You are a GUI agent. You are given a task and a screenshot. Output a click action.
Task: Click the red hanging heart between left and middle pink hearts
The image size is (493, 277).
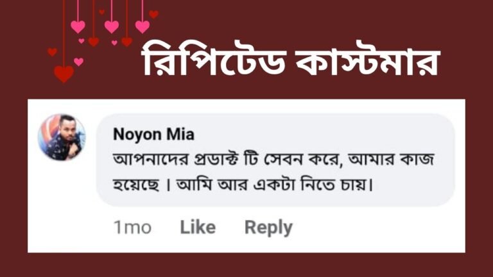94,42
